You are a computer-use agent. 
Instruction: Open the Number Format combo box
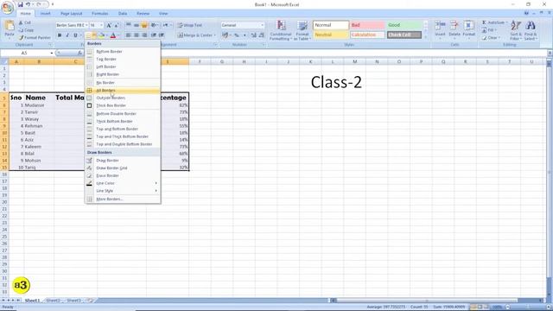(243, 25)
